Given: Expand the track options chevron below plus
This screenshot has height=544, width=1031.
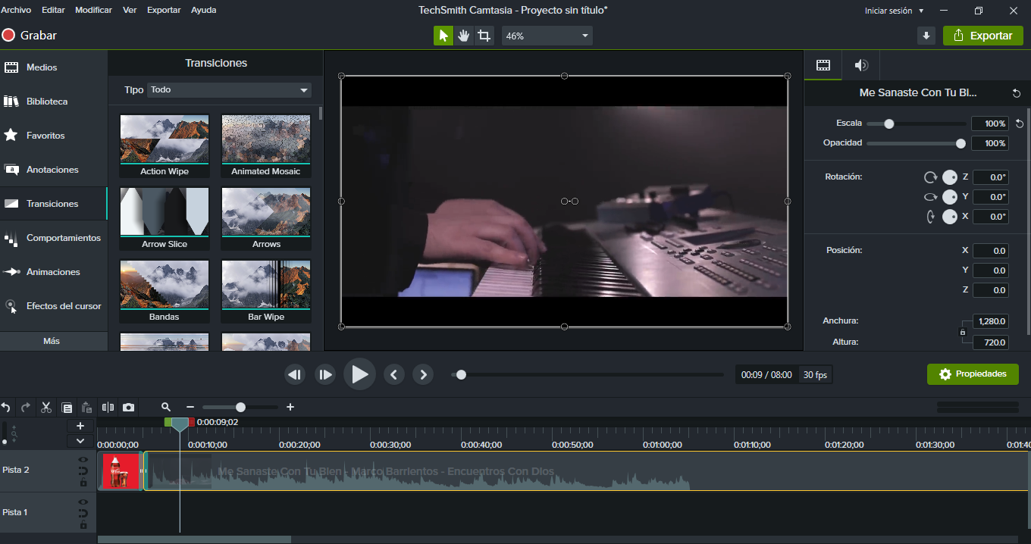Looking at the screenshot, I should pyautogui.click(x=80, y=441).
